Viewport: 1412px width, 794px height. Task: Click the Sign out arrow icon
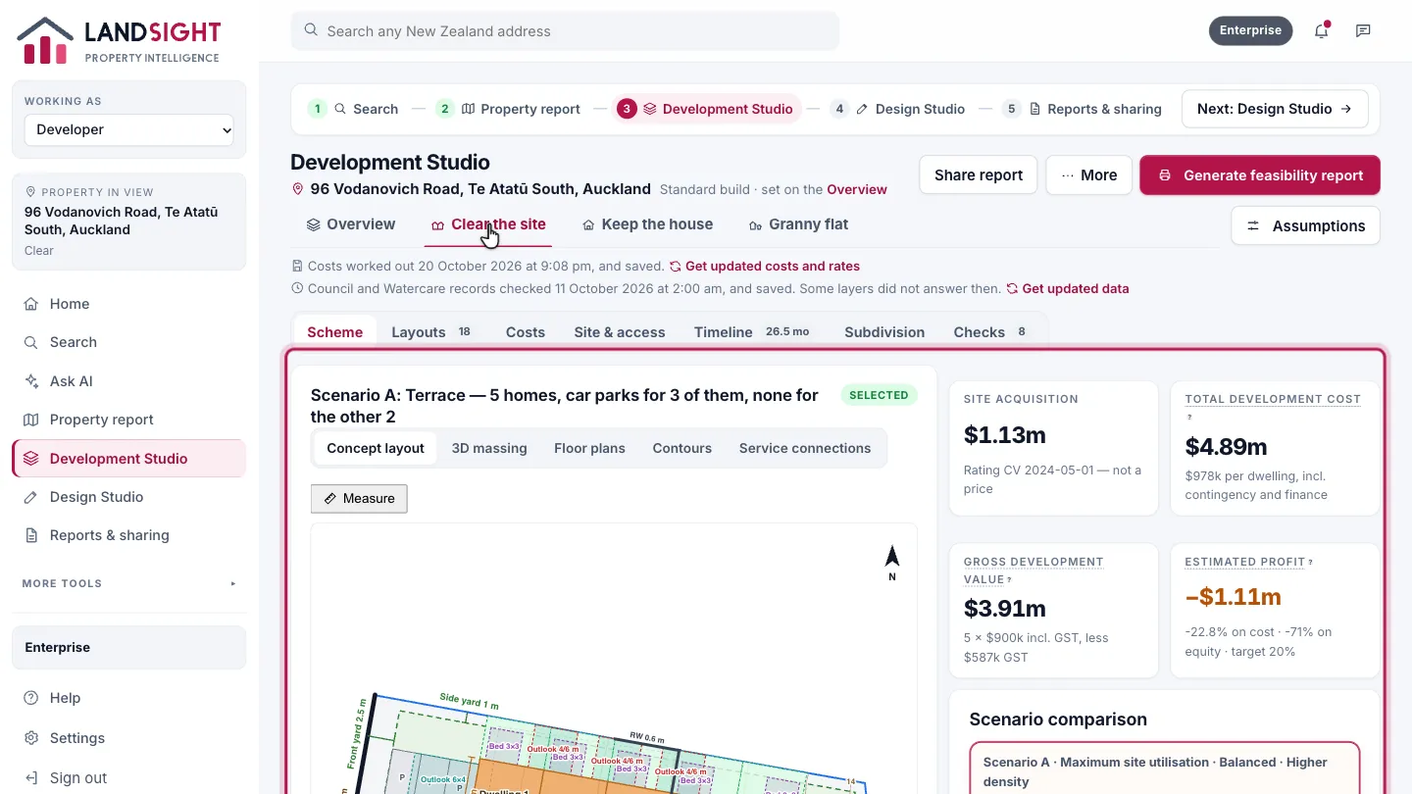pos(31,778)
